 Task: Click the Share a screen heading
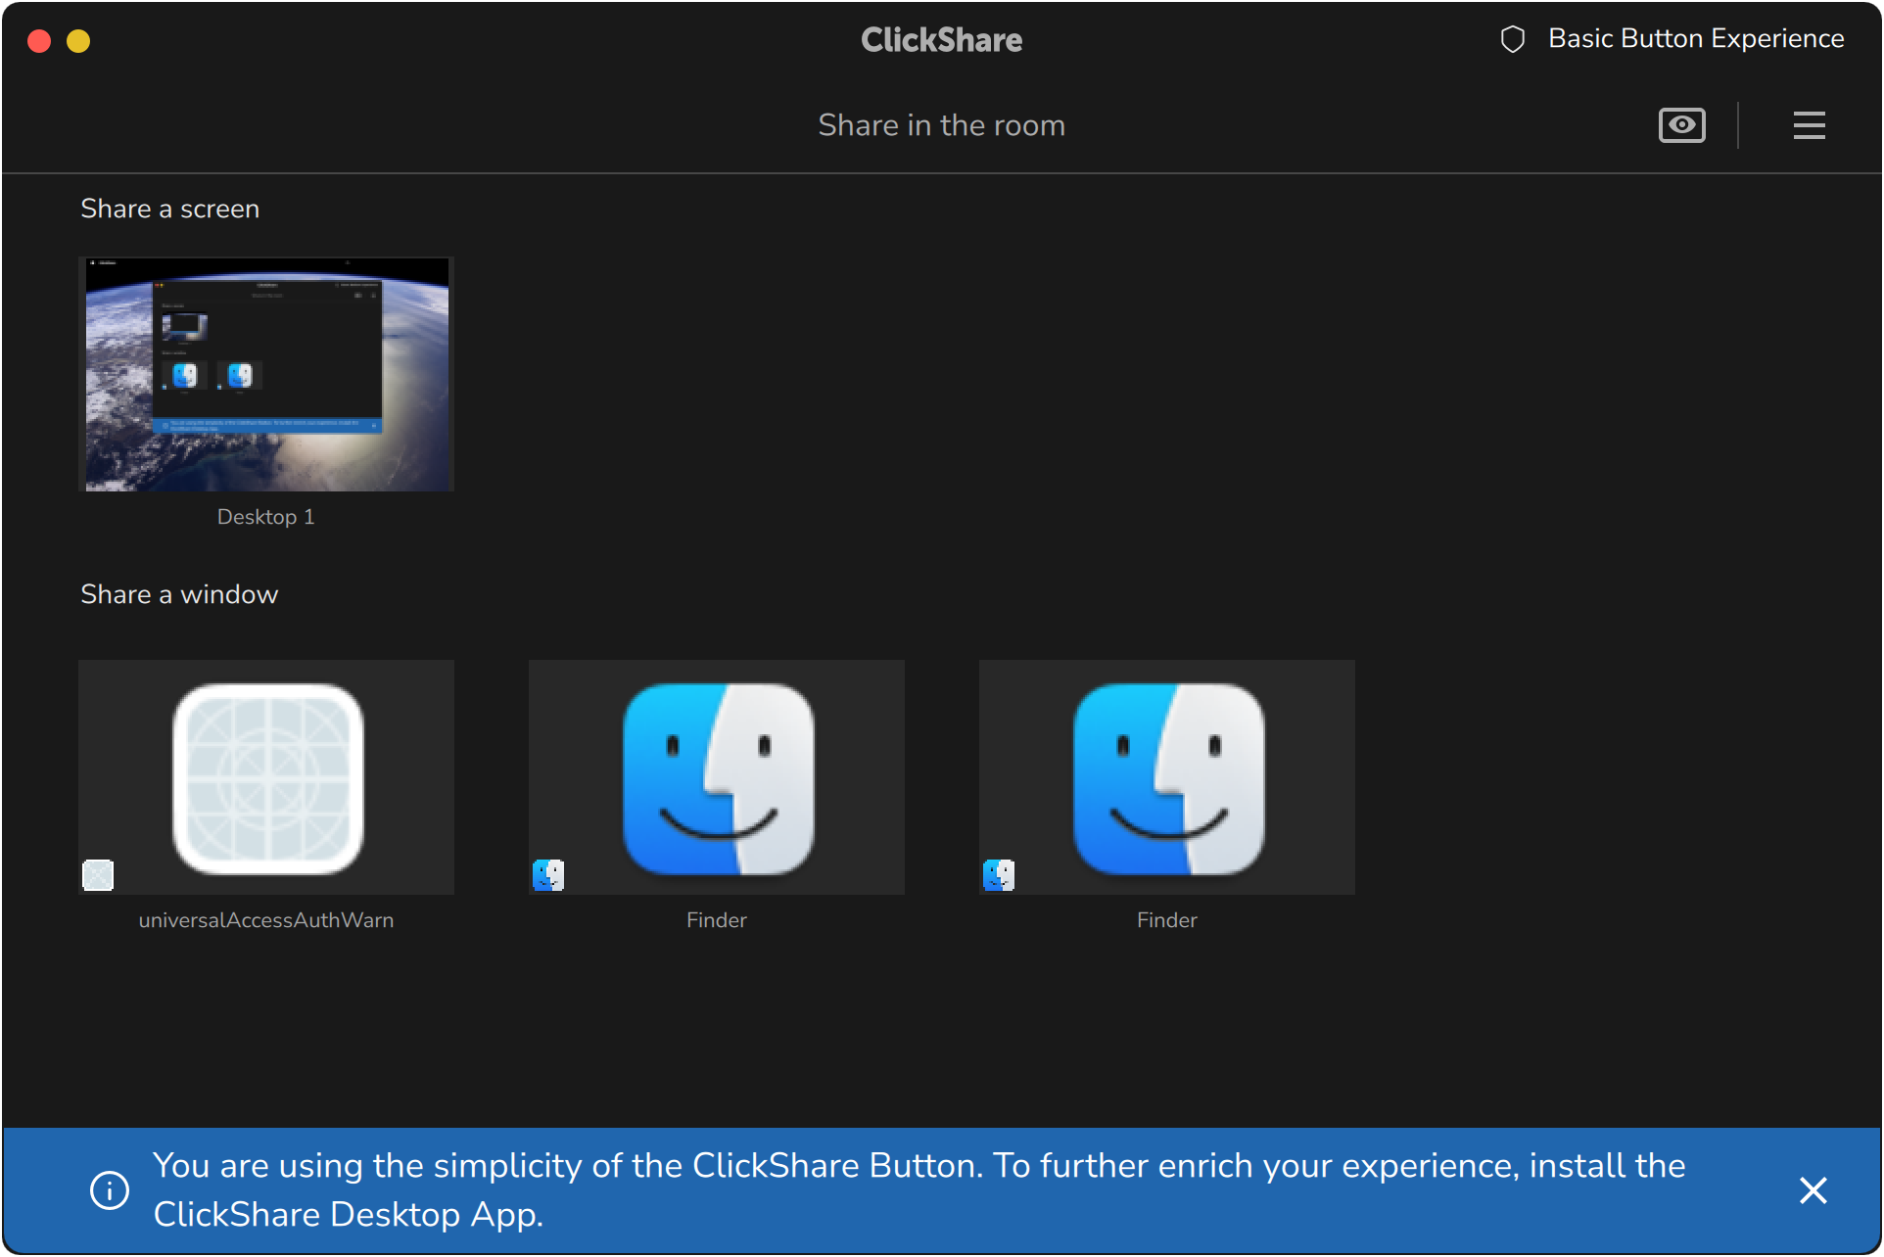pyautogui.click(x=169, y=209)
